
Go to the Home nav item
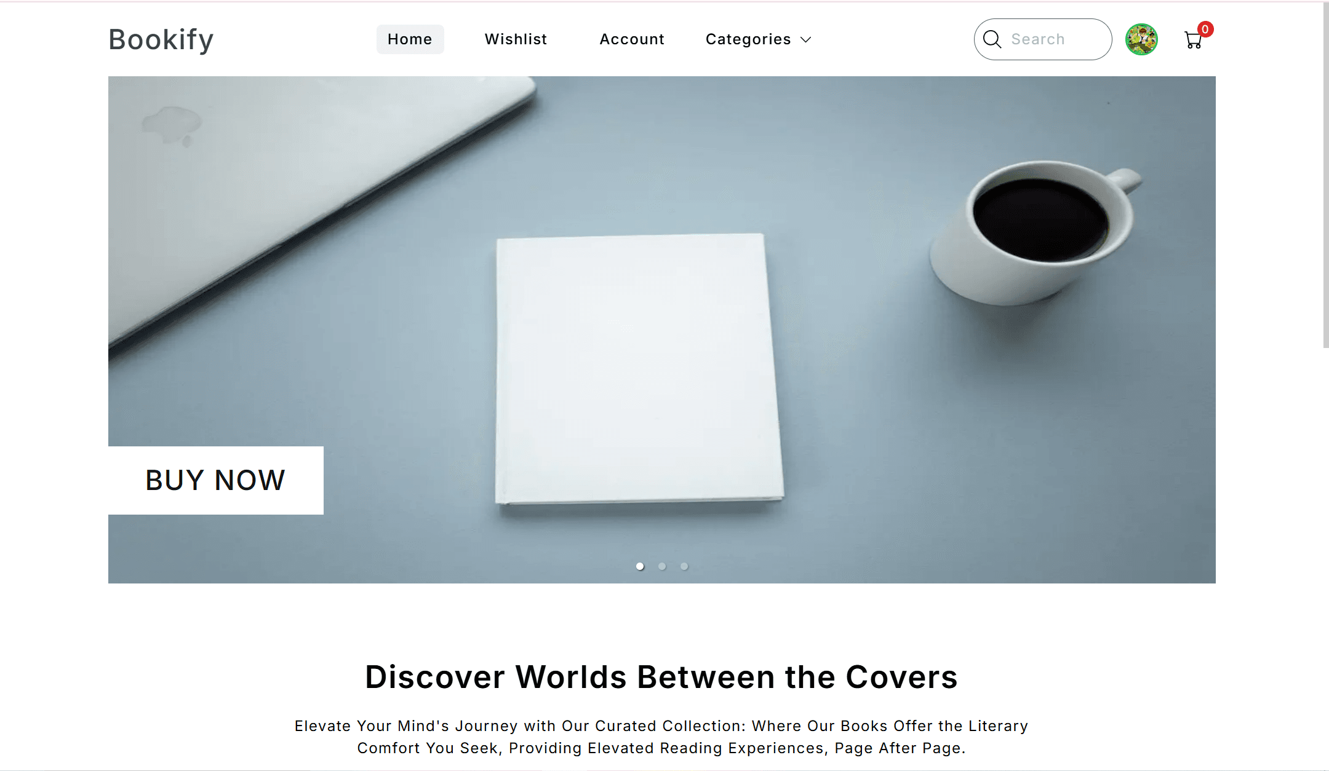[410, 39]
